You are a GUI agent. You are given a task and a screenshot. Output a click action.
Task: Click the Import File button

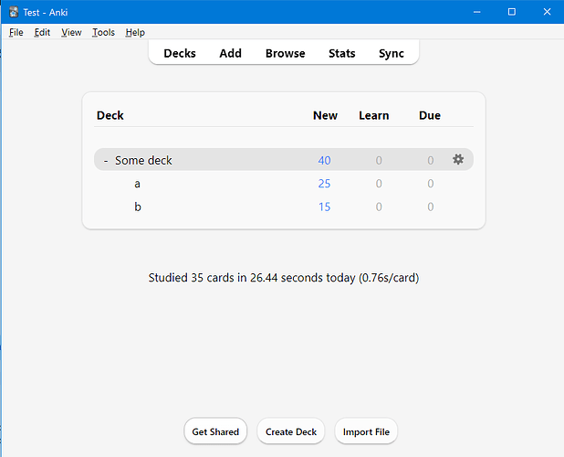tap(366, 431)
